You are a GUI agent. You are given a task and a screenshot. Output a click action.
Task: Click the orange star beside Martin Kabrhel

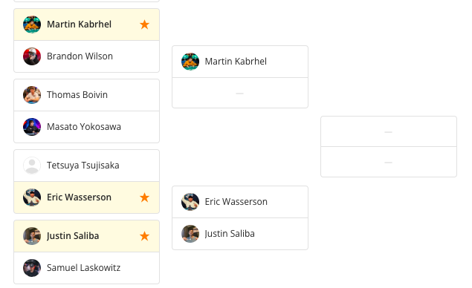tap(144, 24)
